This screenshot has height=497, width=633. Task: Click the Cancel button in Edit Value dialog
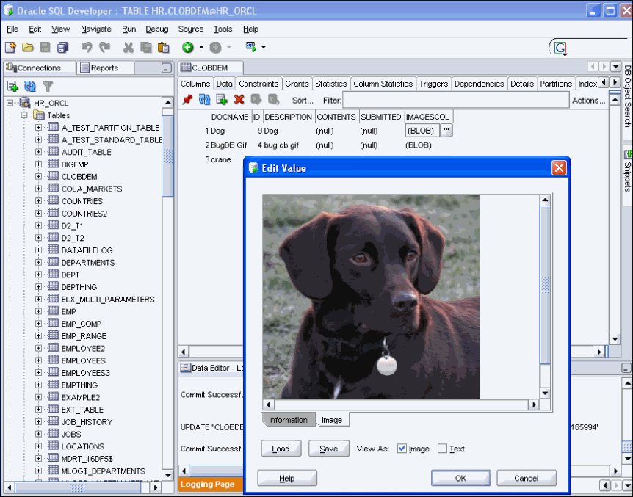tap(526, 478)
